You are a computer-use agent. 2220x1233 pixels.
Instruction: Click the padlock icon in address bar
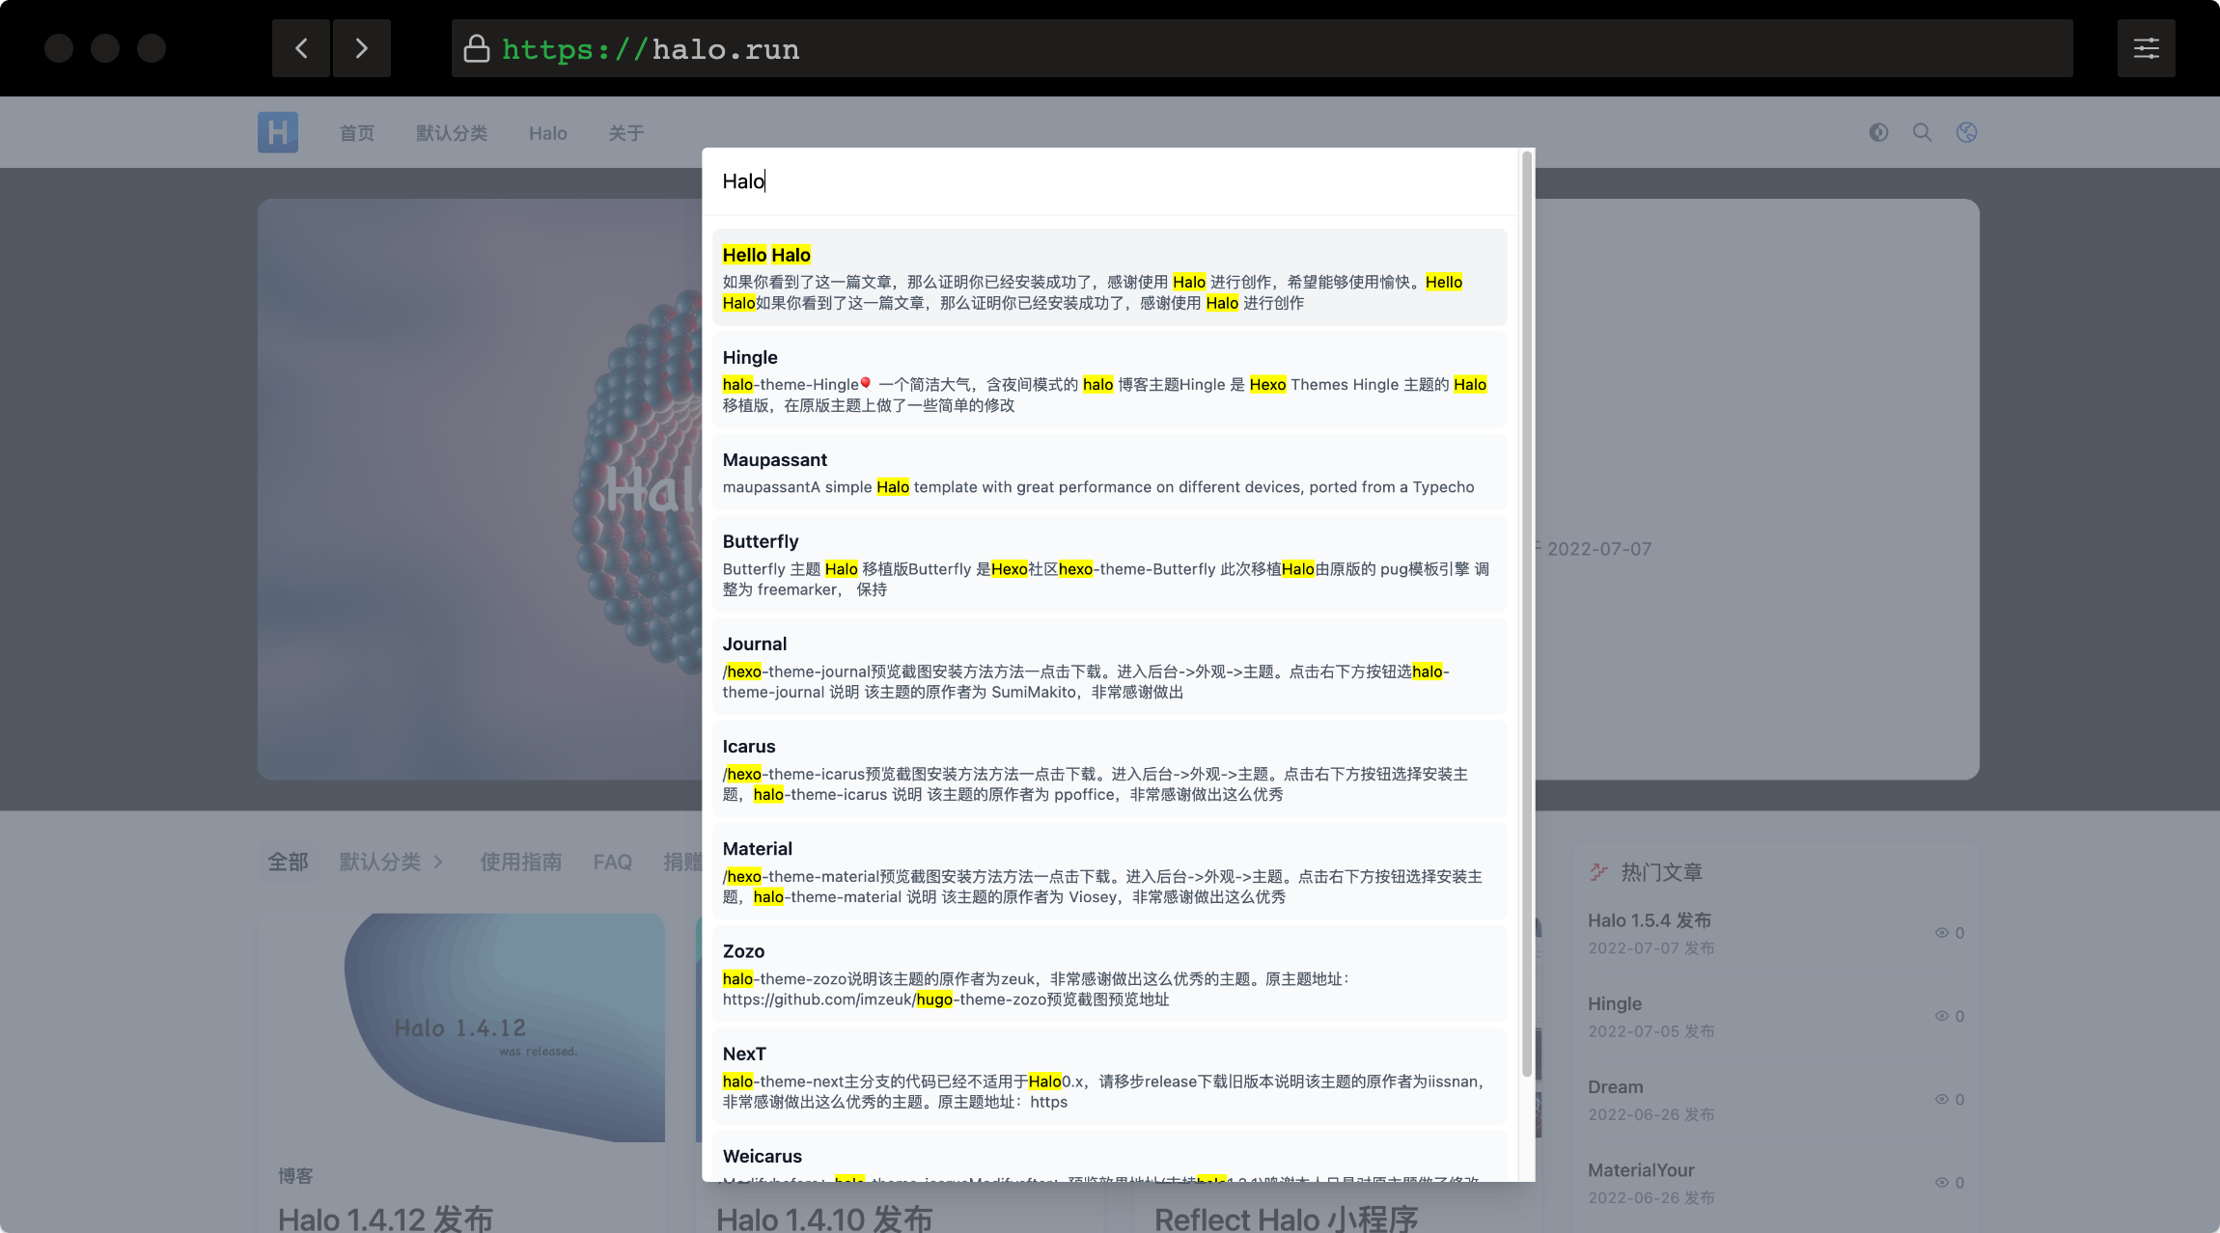477,48
